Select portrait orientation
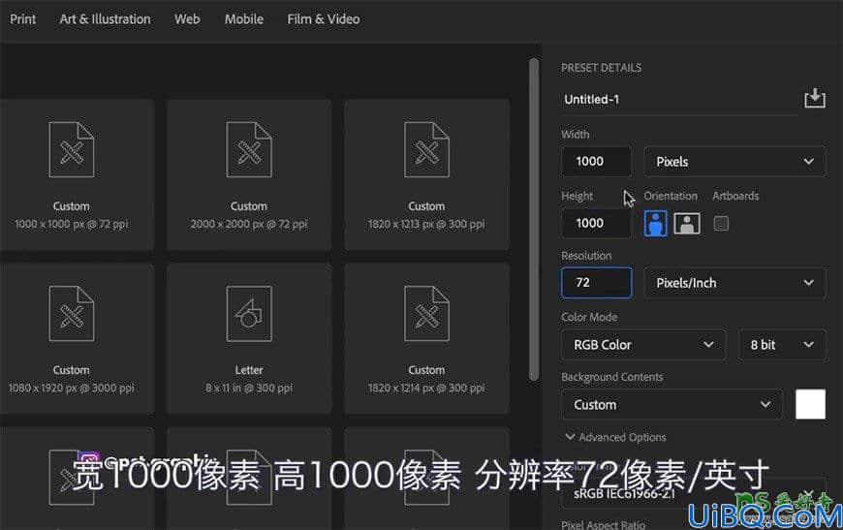 (x=655, y=223)
